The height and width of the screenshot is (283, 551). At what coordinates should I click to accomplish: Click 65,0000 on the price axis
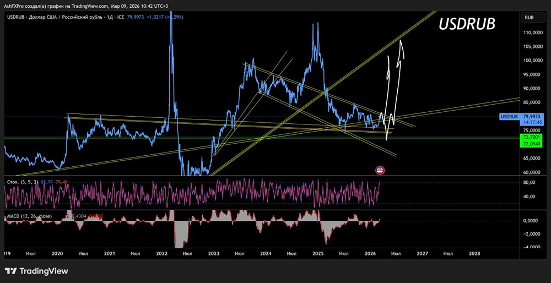click(x=532, y=159)
